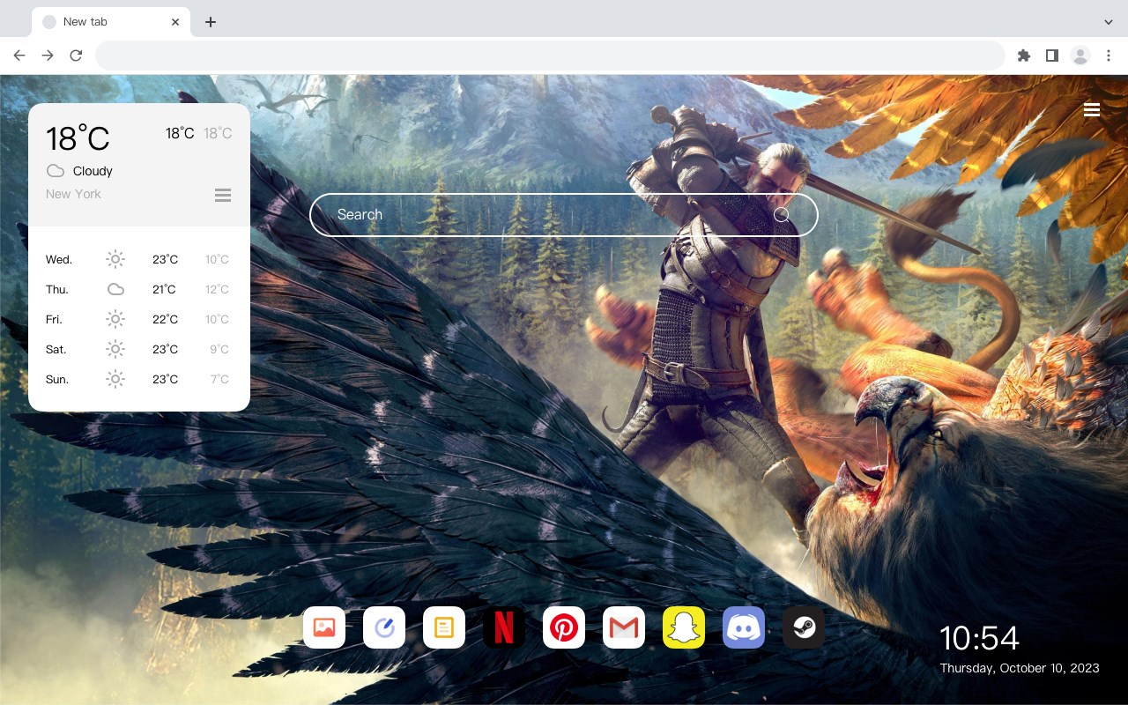1128x705 pixels.
Task: Reload the current page
Action: (76, 56)
